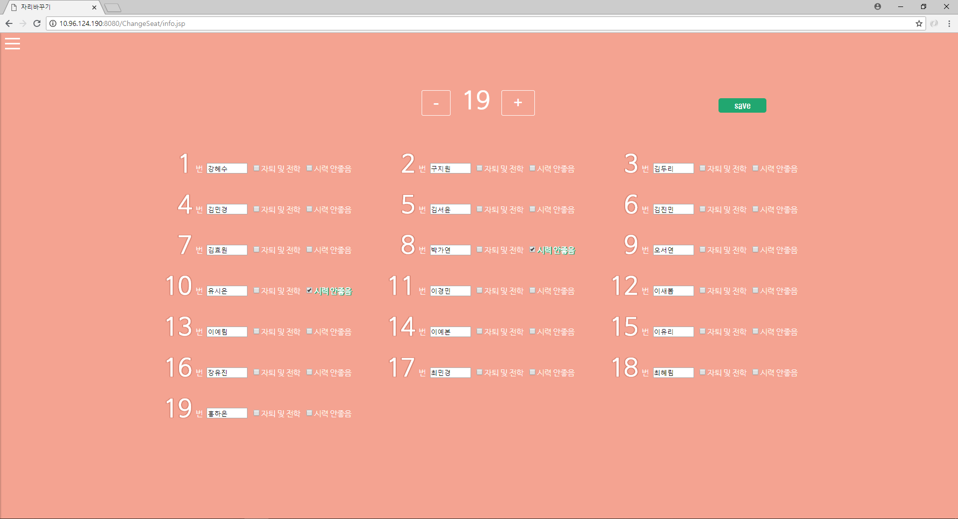Click the browser back arrow
Screen dimensions: 958x519
(8, 23)
